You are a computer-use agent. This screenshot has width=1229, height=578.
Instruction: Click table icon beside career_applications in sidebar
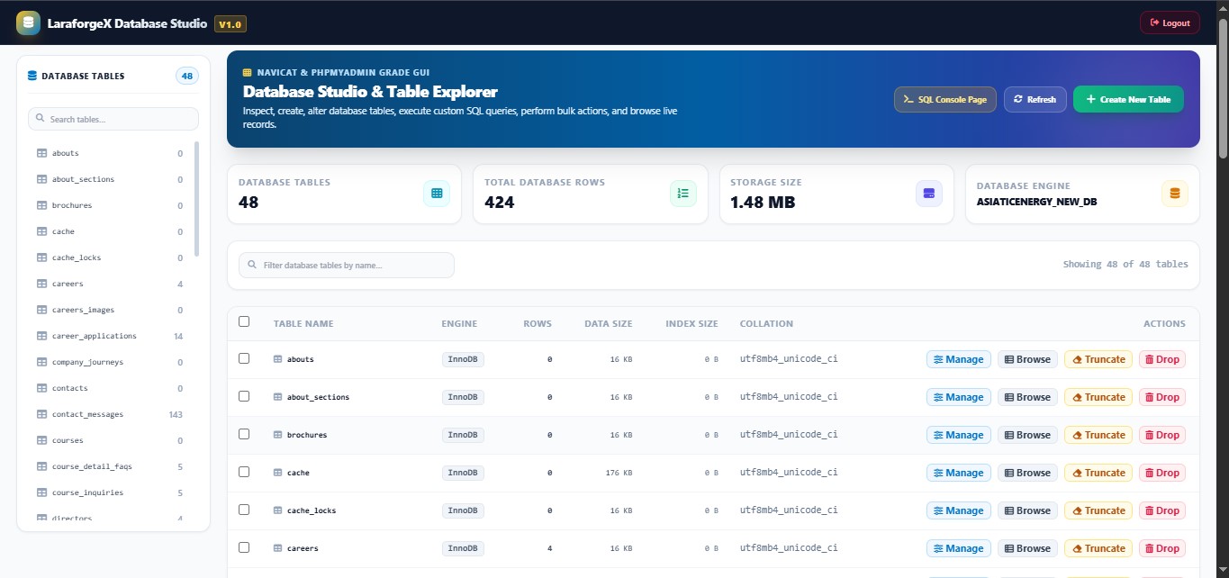pos(41,336)
